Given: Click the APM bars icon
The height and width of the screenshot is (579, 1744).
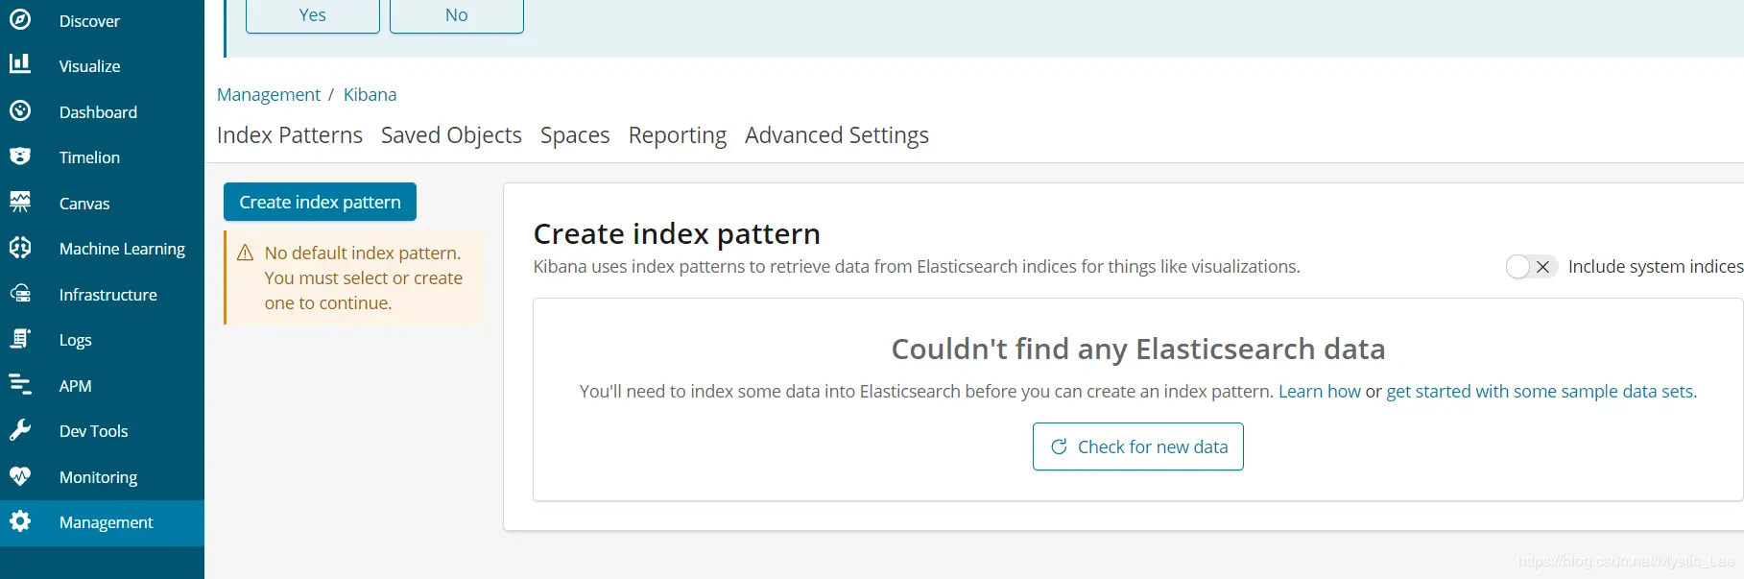Looking at the screenshot, I should (x=20, y=385).
